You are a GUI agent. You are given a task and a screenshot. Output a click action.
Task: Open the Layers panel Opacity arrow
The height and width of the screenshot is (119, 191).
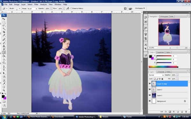177,75
